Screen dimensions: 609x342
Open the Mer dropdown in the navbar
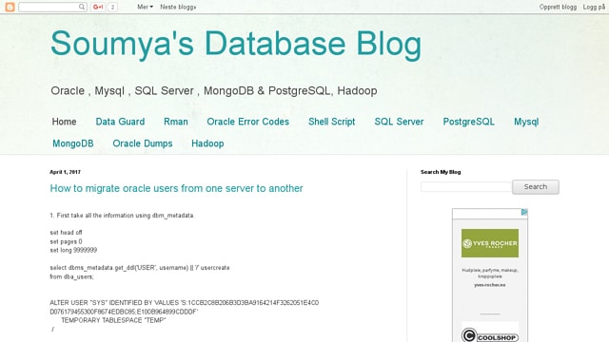click(x=145, y=7)
